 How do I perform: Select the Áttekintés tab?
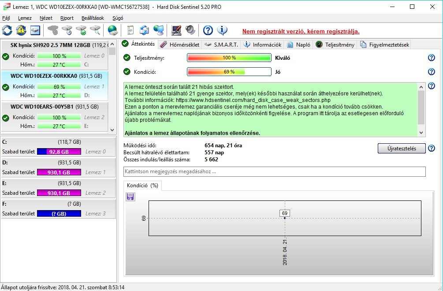[138, 44]
